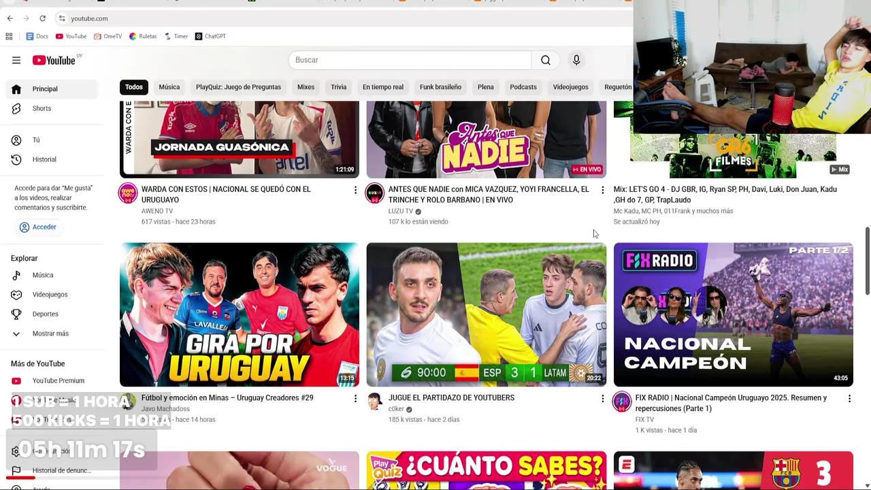Open c0ker channel avatar

coord(375,402)
